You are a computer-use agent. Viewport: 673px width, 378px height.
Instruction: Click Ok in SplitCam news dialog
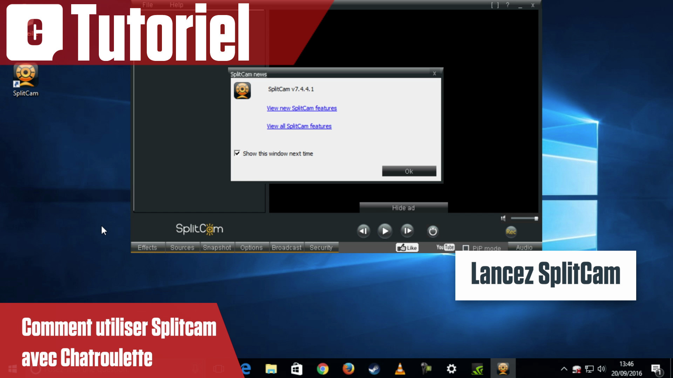pos(409,171)
